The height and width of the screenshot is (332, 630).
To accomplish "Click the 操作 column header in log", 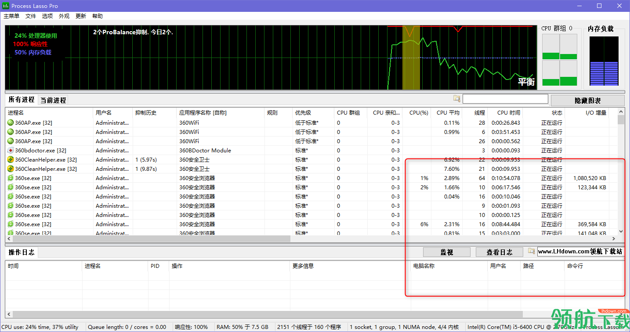I will 230,266.
